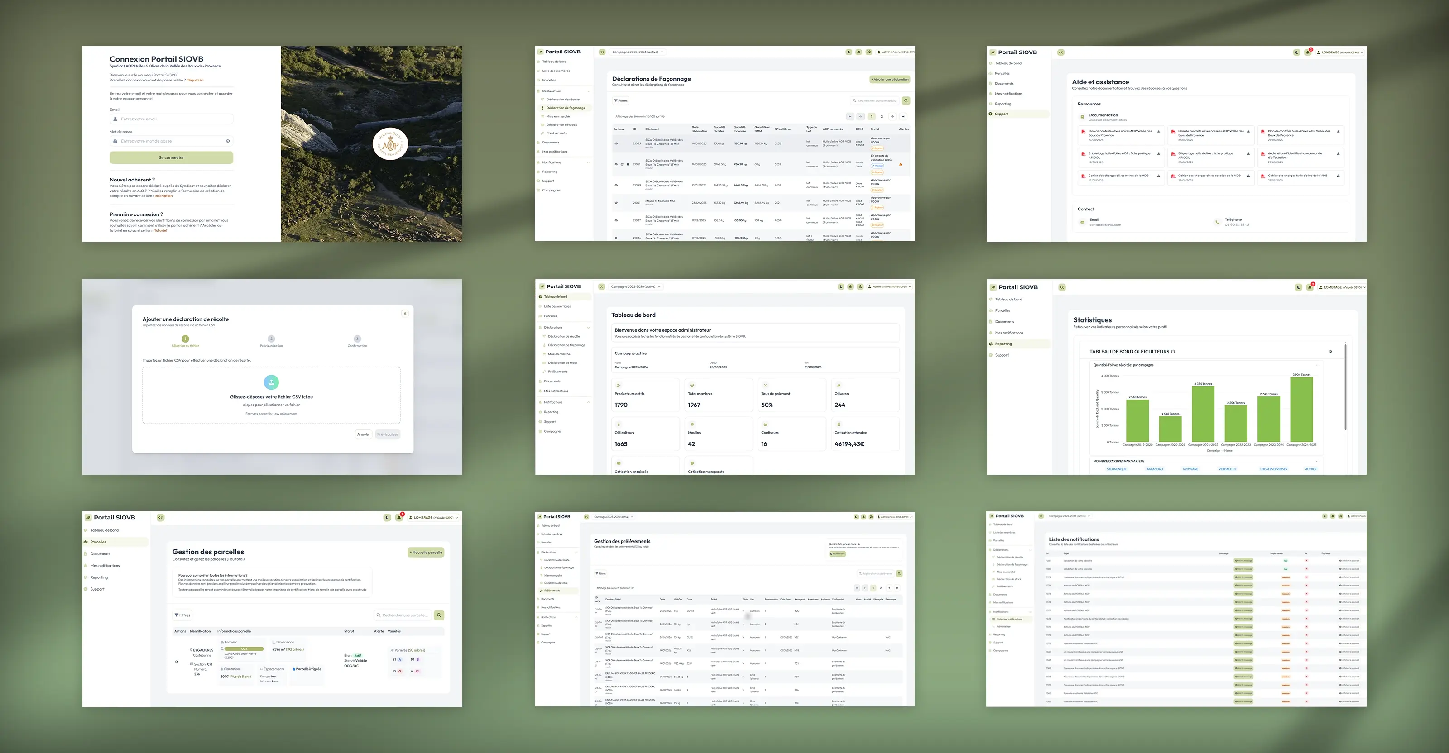Close the Ajouter une déclaration de récolte dialog
The height and width of the screenshot is (753, 1449).
point(405,314)
